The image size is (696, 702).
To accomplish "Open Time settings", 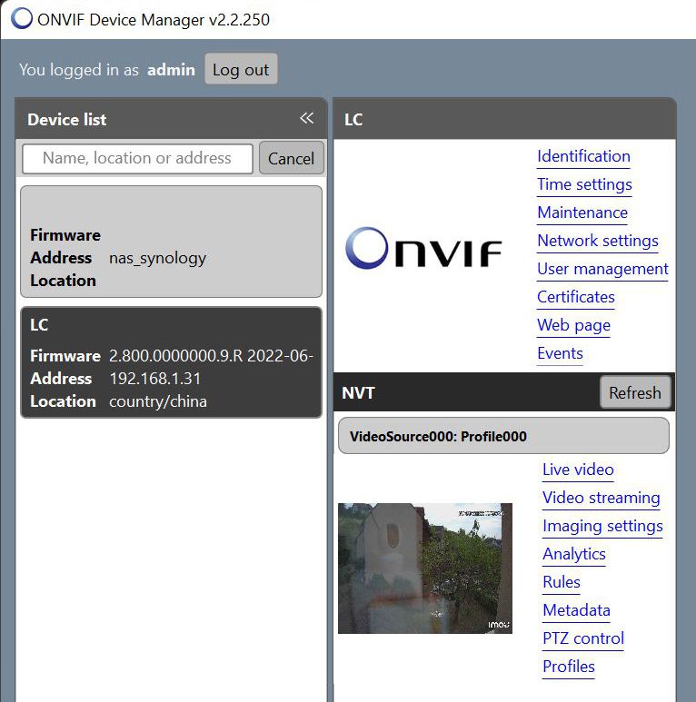I will 584,185.
